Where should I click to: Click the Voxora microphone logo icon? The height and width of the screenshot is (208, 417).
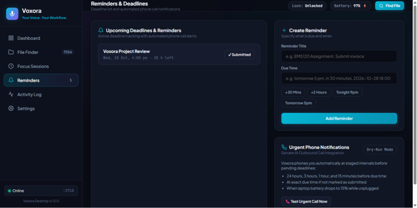click(12, 14)
